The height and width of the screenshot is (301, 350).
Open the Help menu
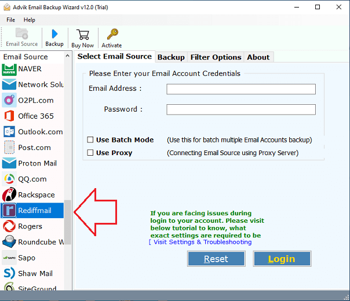pyautogui.click(x=30, y=20)
